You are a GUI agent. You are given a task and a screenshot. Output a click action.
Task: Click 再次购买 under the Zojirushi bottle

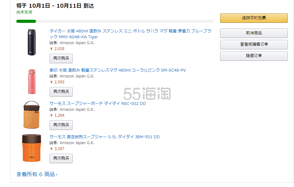click(x=61, y=92)
